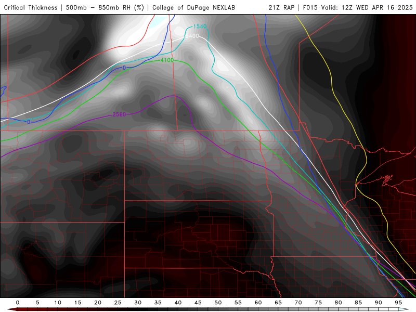Screen dimensions: 416x312
Task: Select the "60" color scale tick label
Action: 258,303
